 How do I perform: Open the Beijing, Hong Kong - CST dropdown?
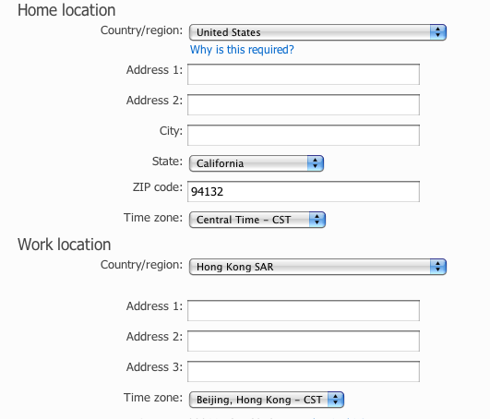tap(267, 400)
